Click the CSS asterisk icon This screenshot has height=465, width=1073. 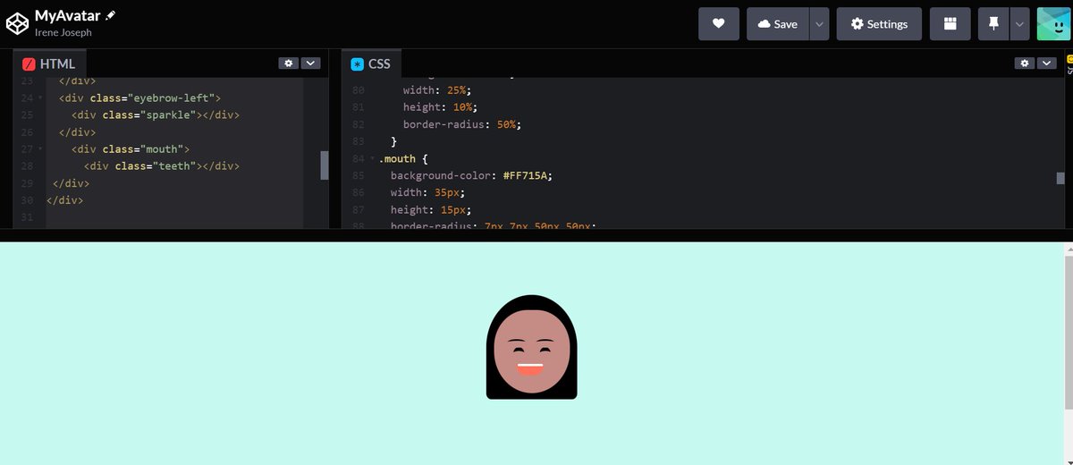point(357,64)
